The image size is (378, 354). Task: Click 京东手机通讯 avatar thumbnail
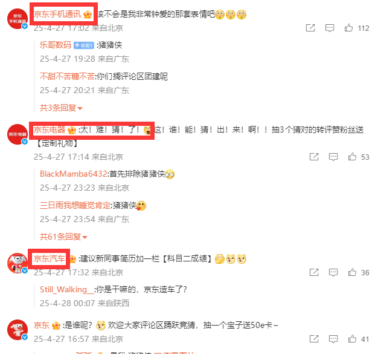pos(18,19)
